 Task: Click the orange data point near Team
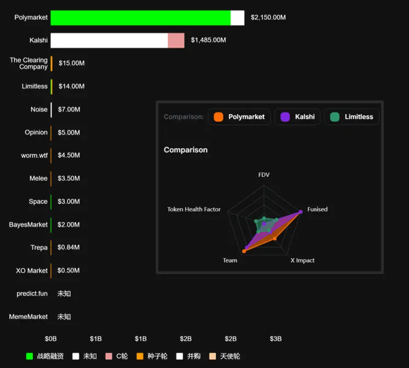244,251
